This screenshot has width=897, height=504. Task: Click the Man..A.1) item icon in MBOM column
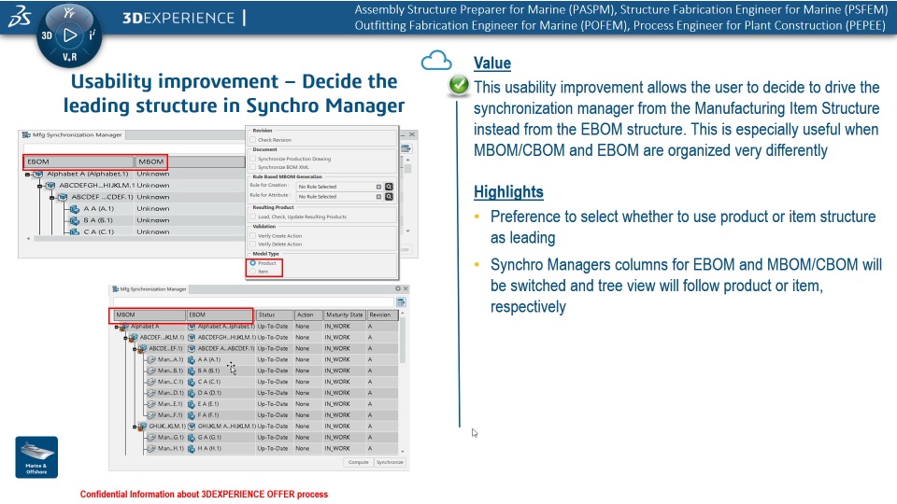(151, 360)
